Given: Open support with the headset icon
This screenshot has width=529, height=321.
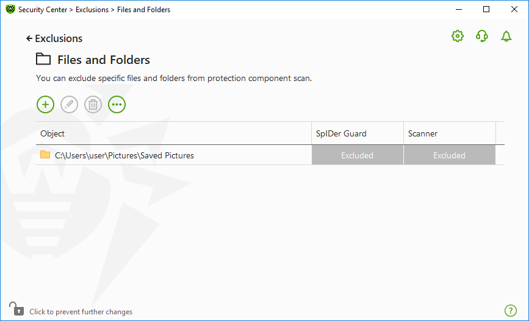Looking at the screenshot, I should pyautogui.click(x=482, y=36).
